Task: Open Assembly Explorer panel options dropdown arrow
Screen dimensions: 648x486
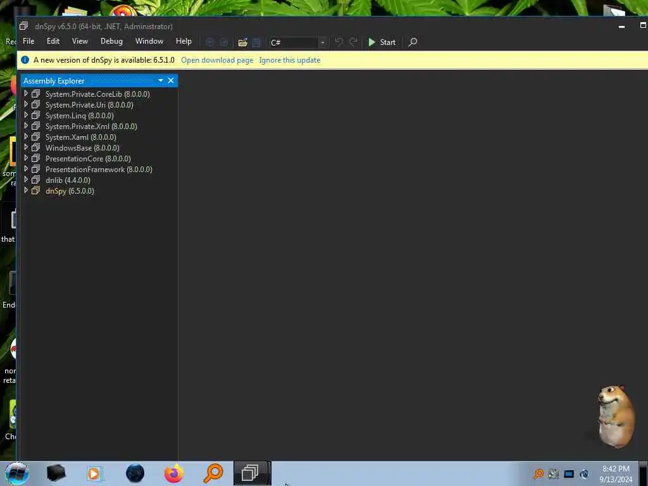Action: point(160,80)
